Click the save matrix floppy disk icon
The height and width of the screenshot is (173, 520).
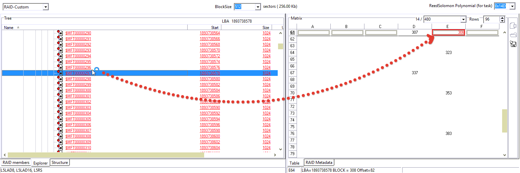[x=513, y=44]
